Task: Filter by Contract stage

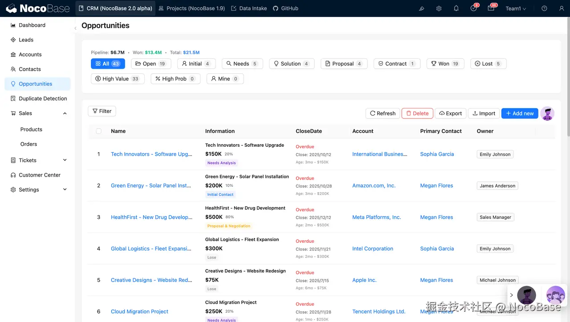Action: [397, 64]
